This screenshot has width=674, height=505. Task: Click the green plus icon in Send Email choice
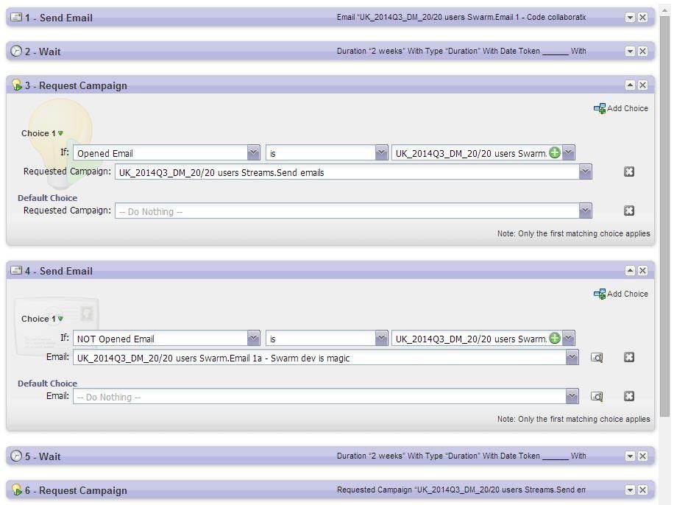pyautogui.click(x=555, y=339)
